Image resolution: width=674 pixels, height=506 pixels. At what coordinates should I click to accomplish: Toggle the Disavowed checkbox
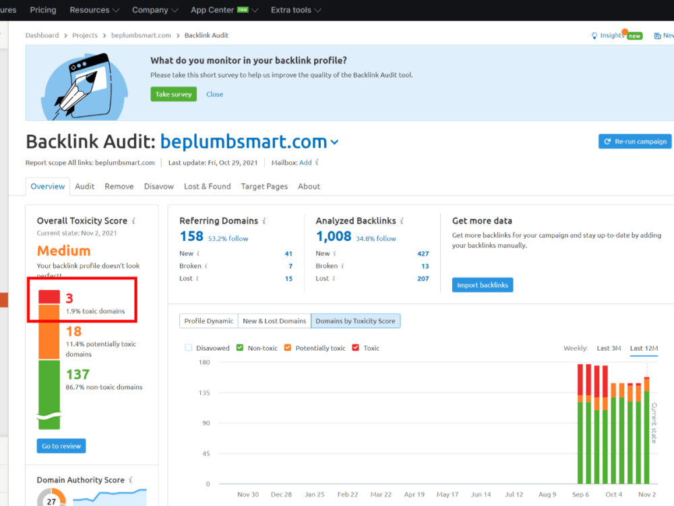coord(188,347)
